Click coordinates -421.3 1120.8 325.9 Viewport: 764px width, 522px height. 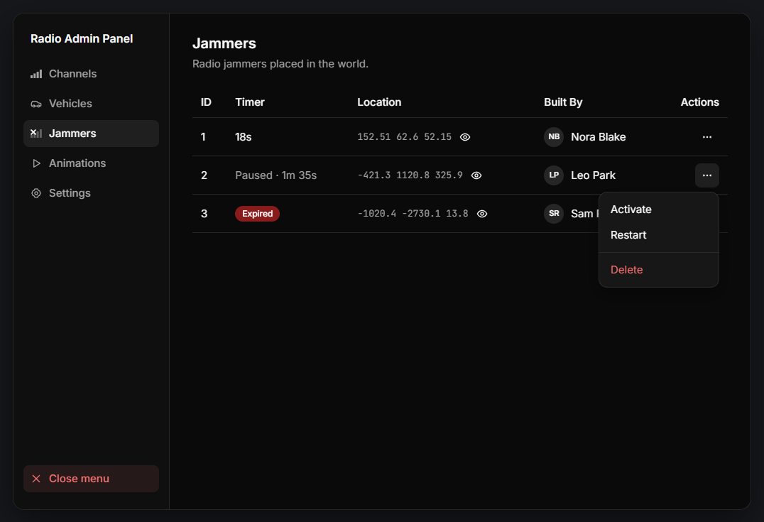coord(410,175)
